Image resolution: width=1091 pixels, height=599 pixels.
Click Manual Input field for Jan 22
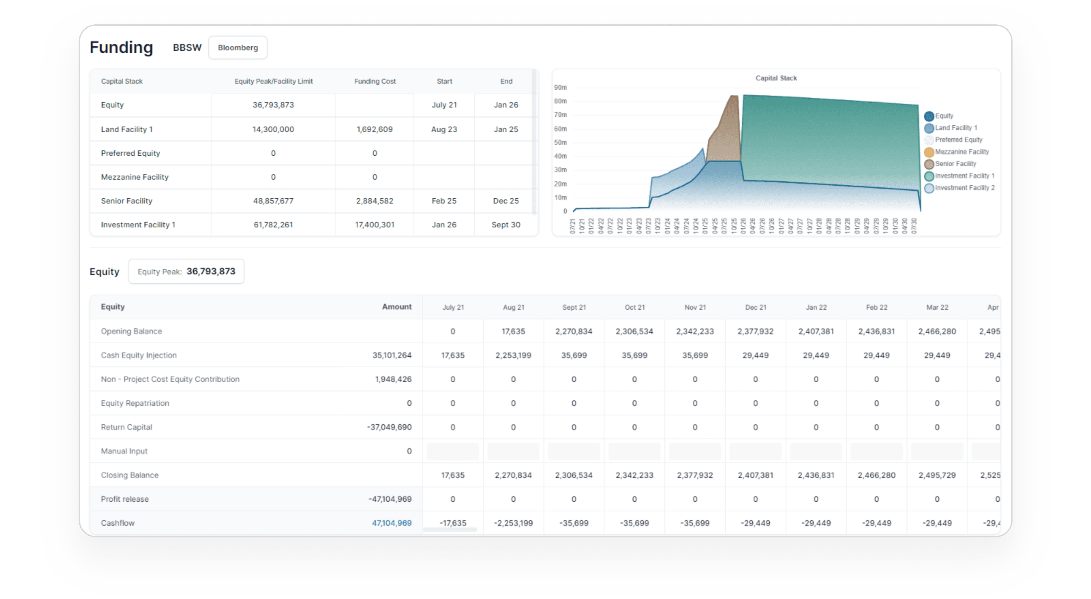[816, 451]
